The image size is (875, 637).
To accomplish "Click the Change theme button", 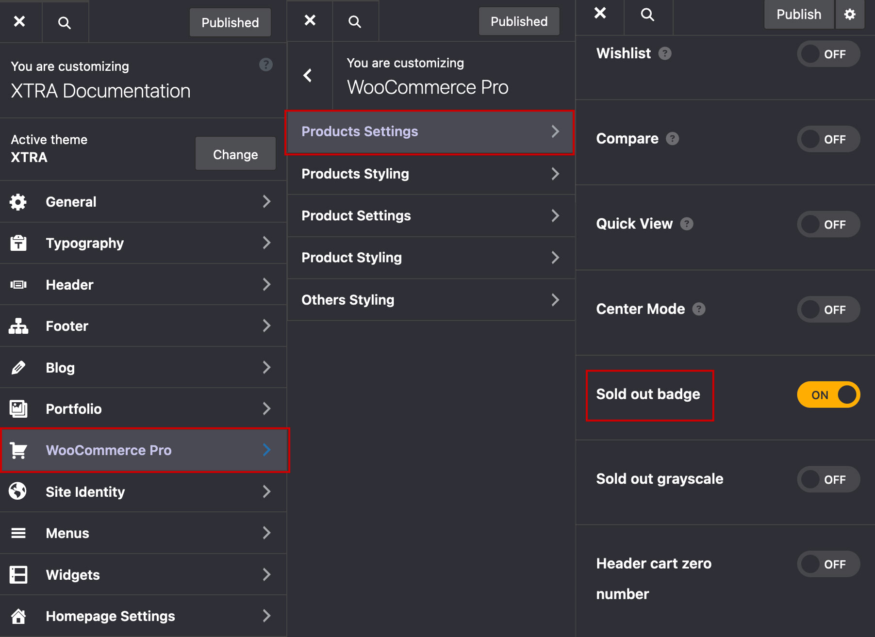I will pos(235,154).
